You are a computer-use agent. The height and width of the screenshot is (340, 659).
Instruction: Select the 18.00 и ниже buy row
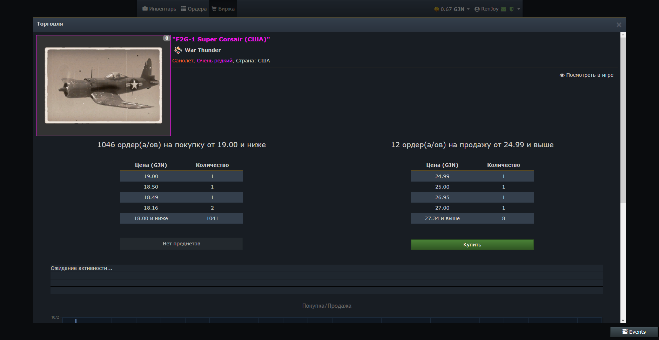click(181, 218)
